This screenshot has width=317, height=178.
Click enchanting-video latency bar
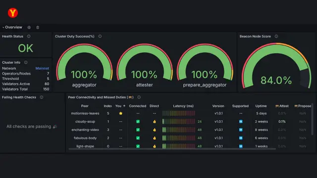(x=179, y=130)
